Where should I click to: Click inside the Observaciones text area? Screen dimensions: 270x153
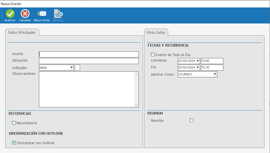click(87, 89)
